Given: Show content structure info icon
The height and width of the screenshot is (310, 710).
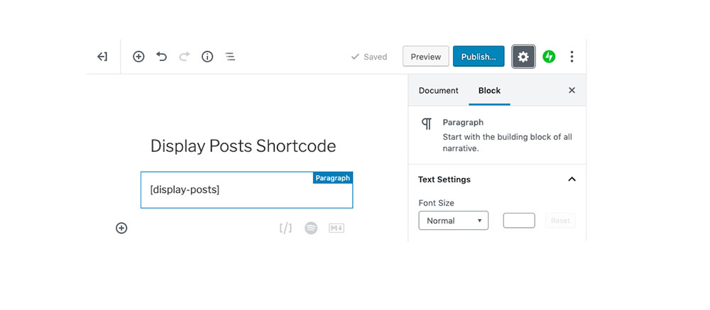Looking at the screenshot, I should (x=207, y=57).
